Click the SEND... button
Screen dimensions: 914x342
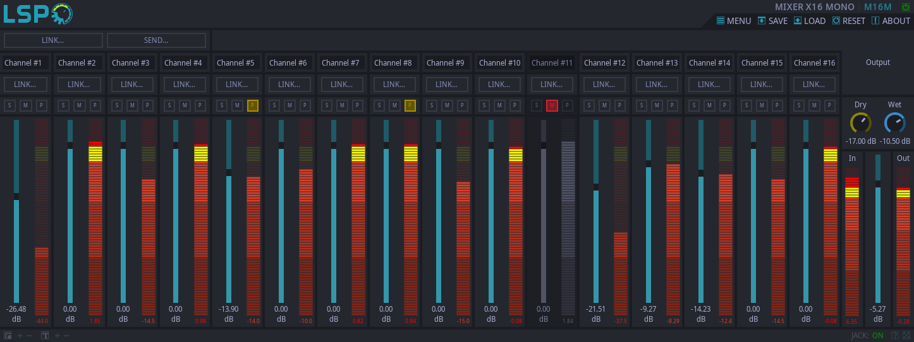pos(156,40)
